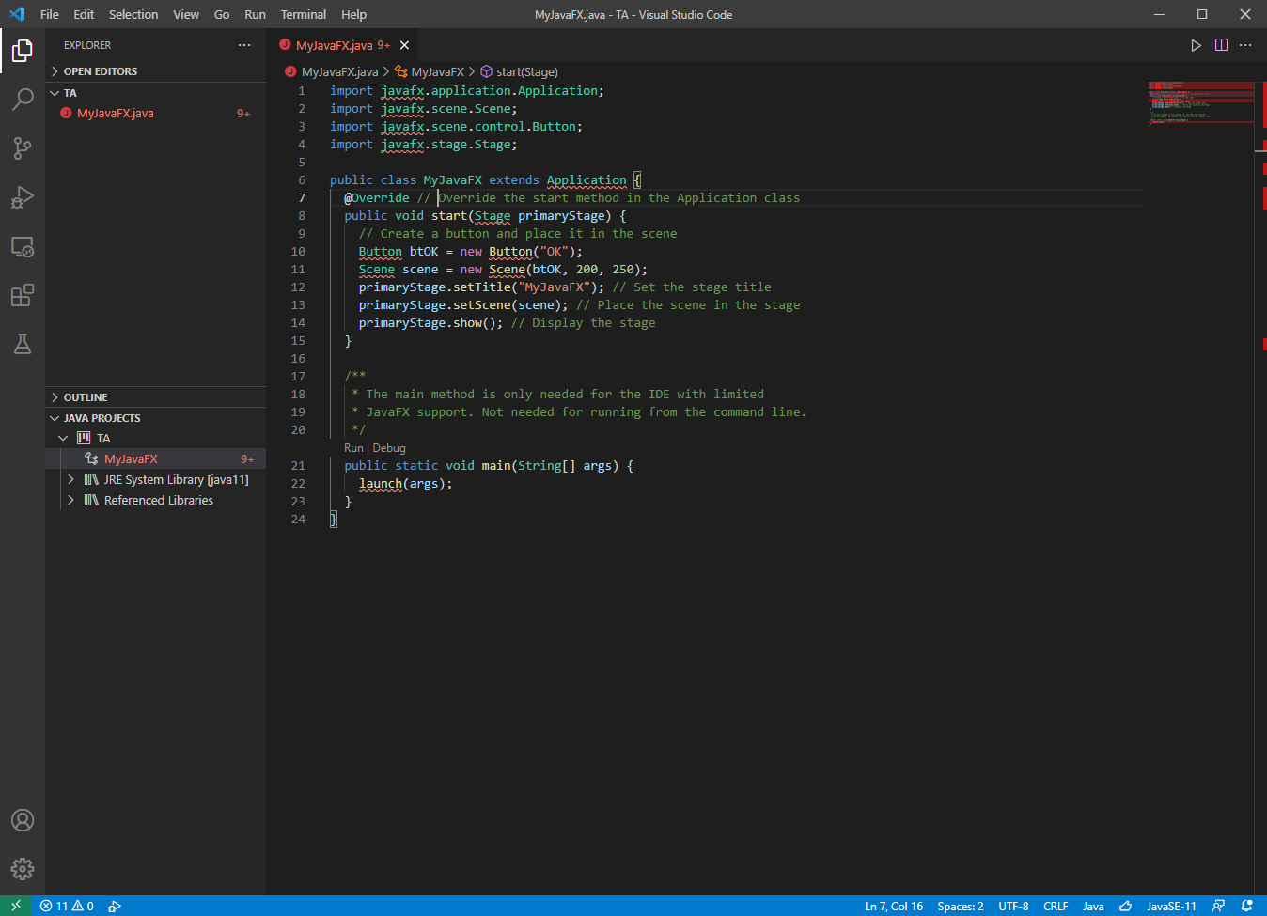Screen dimensions: 1267x916
Task: Open the View menu
Action: click(x=186, y=14)
